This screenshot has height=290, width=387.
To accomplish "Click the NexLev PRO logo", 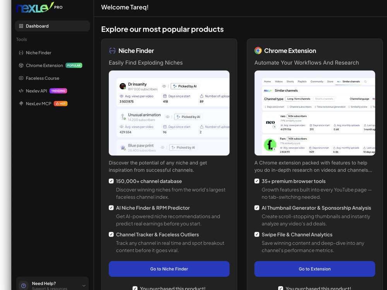I will click(39, 7).
